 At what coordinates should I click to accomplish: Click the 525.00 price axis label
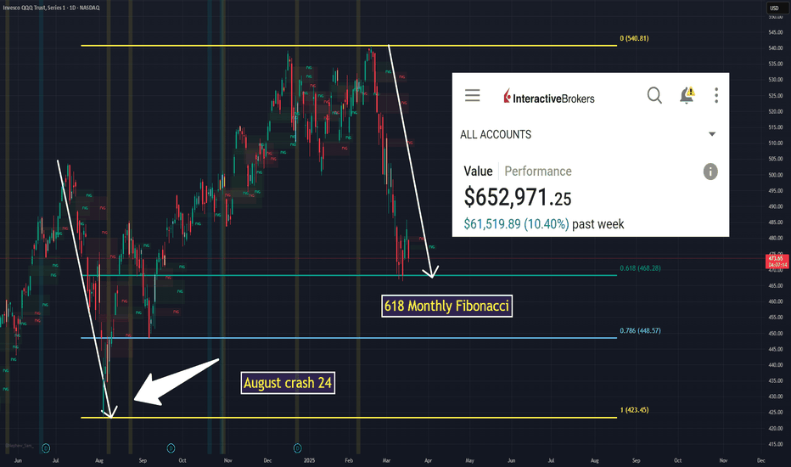pyautogui.click(x=776, y=96)
